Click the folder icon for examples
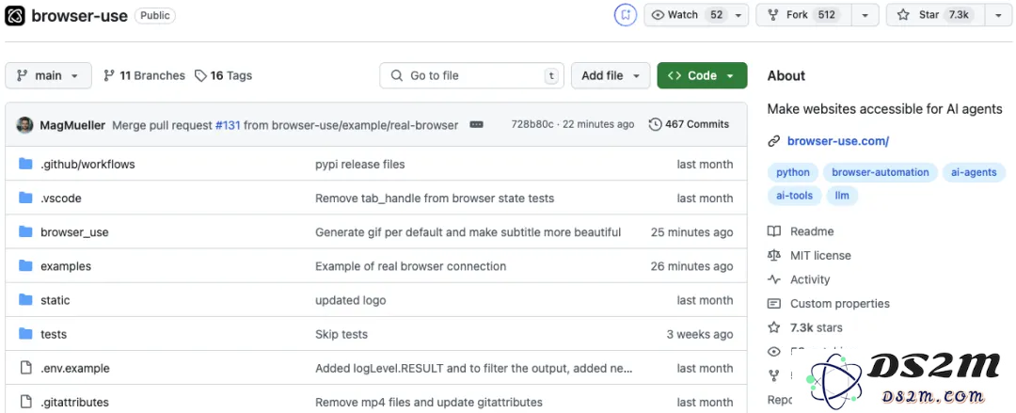This screenshot has height=413, width=1016. (26, 266)
